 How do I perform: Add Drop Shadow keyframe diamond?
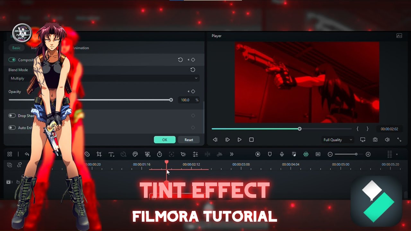193,116
